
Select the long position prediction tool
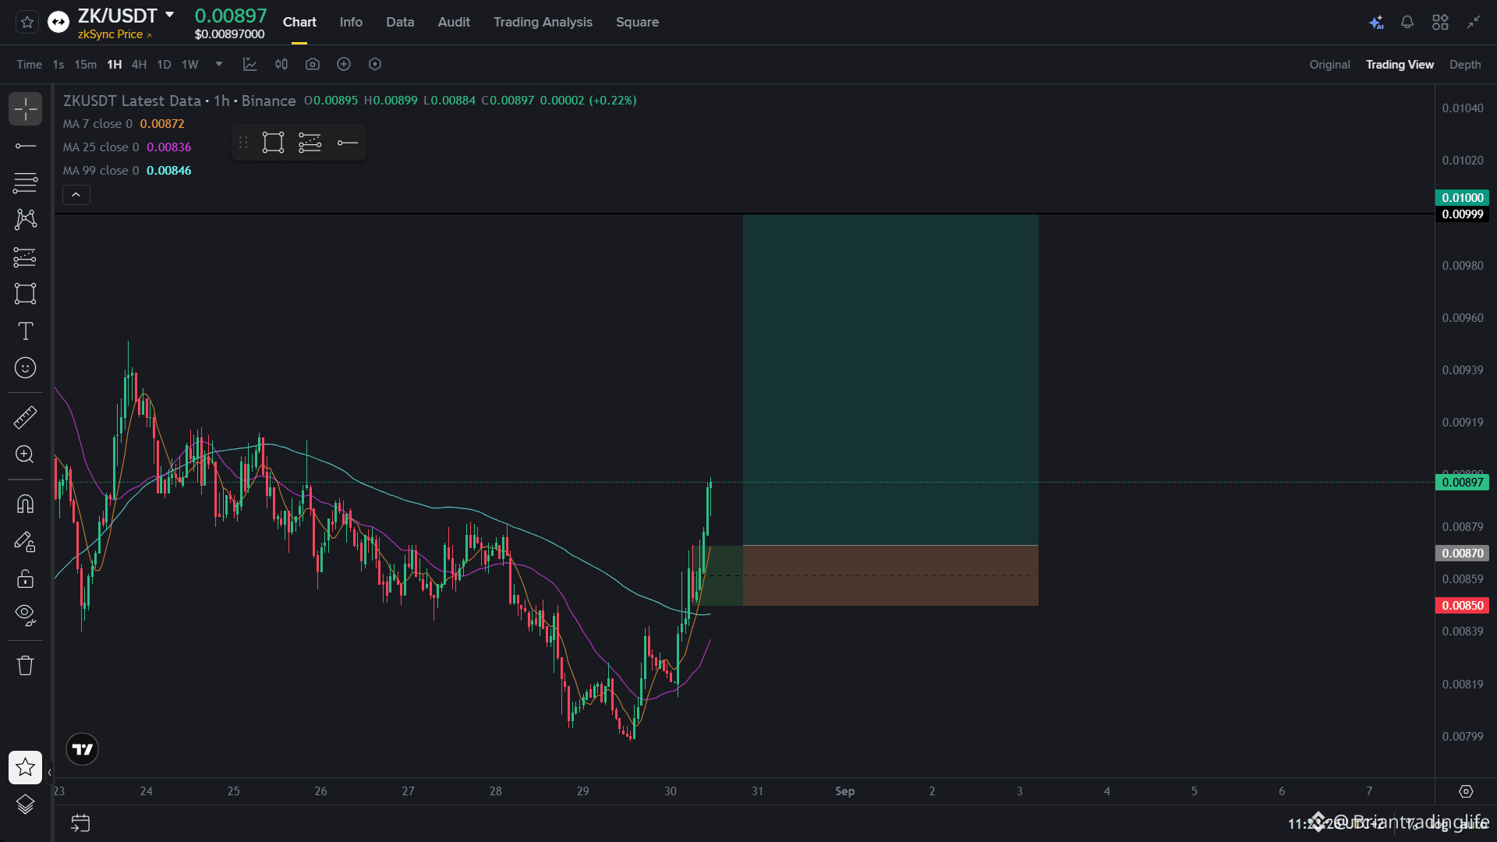25,256
